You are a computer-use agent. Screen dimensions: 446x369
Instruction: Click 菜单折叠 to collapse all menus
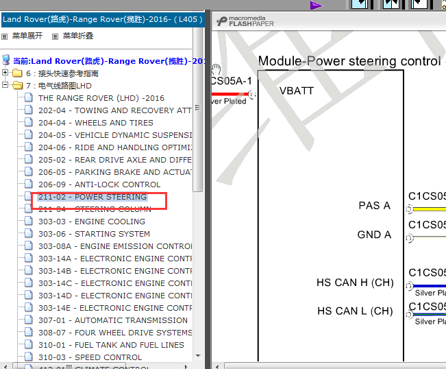tap(78, 36)
